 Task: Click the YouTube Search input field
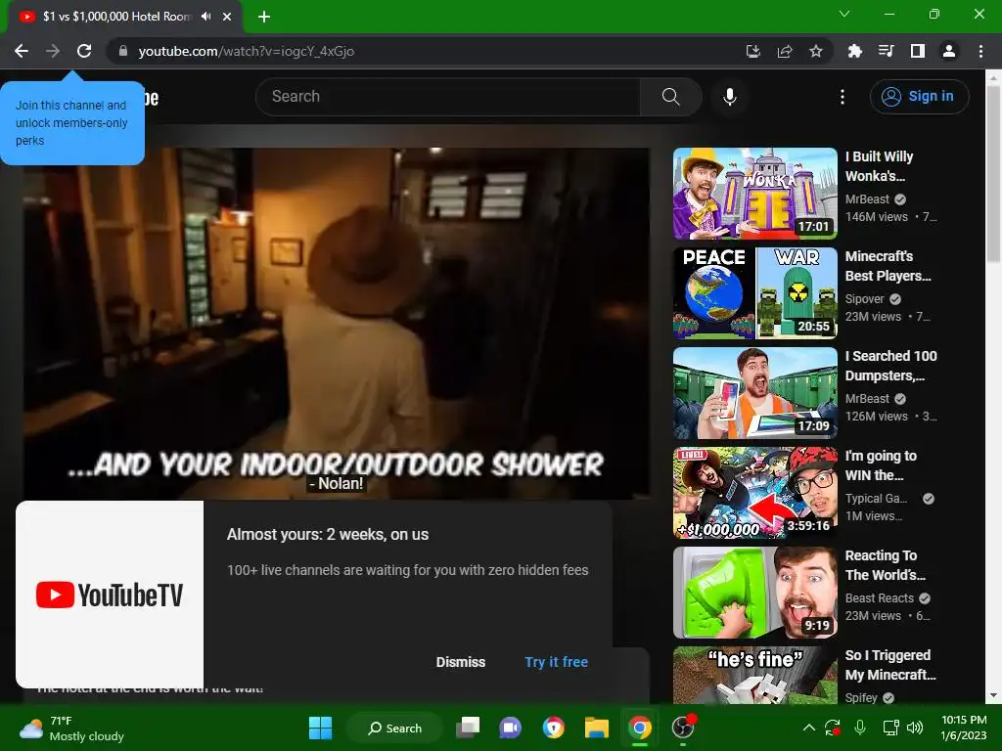[447, 97]
